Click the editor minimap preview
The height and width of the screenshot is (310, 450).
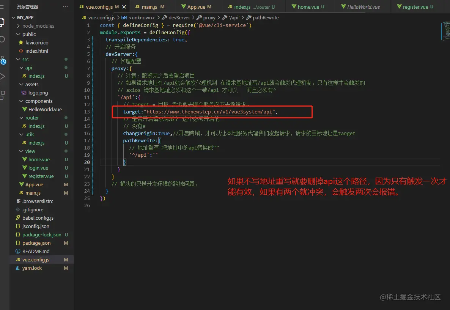click(445, 31)
